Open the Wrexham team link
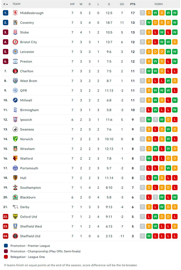The width and height of the screenshot is (181, 270). [27, 149]
